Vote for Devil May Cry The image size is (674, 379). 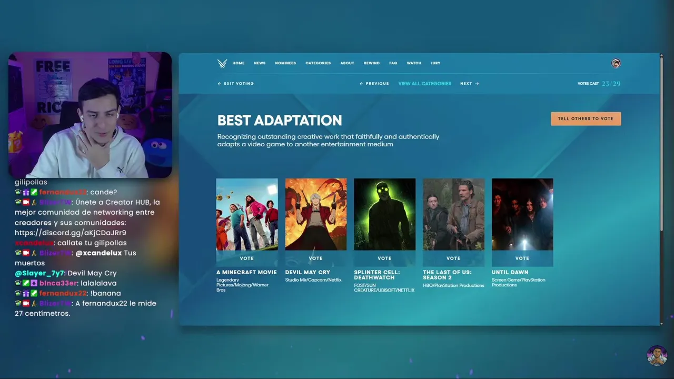tap(316, 258)
